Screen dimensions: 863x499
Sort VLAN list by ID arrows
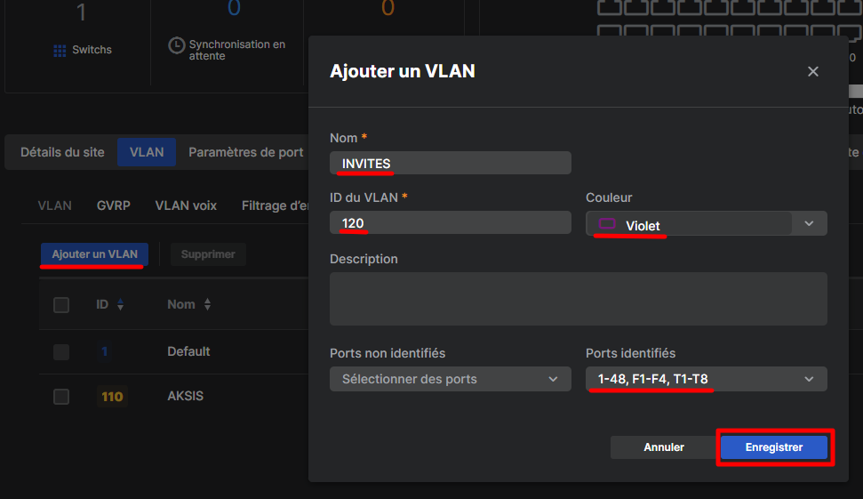tap(121, 304)
